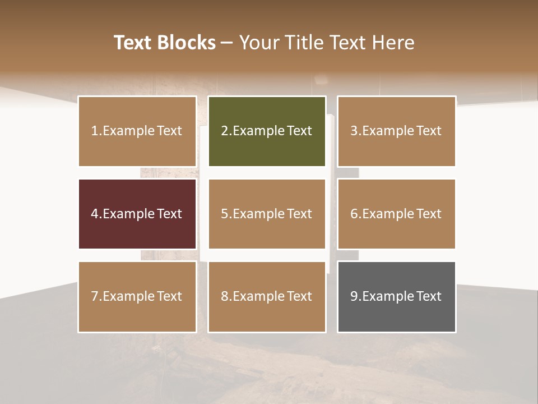This screenshot has width=538, height=404.
Task: Click the label text inside block 1
Action: click(136, 131)
